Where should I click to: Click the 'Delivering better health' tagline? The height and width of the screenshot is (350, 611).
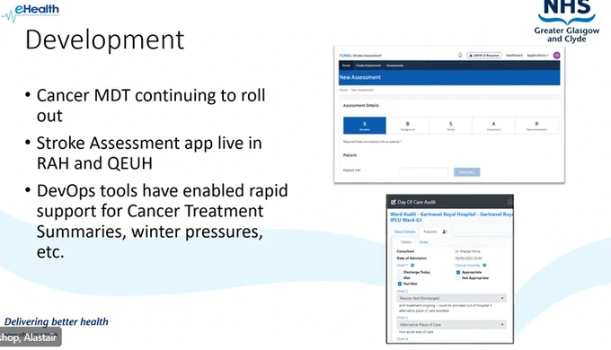(x=57, y=321)
